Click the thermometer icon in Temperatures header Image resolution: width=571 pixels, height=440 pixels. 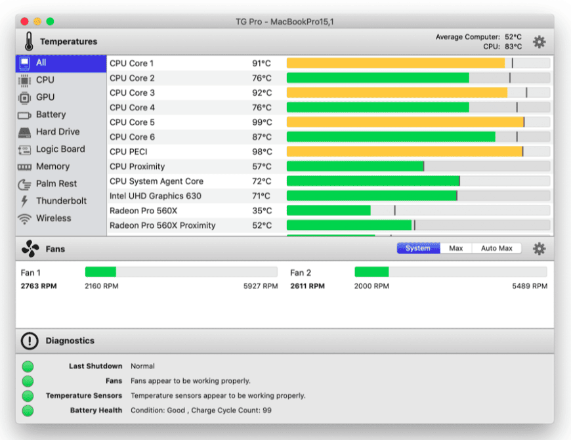(29, 41)
